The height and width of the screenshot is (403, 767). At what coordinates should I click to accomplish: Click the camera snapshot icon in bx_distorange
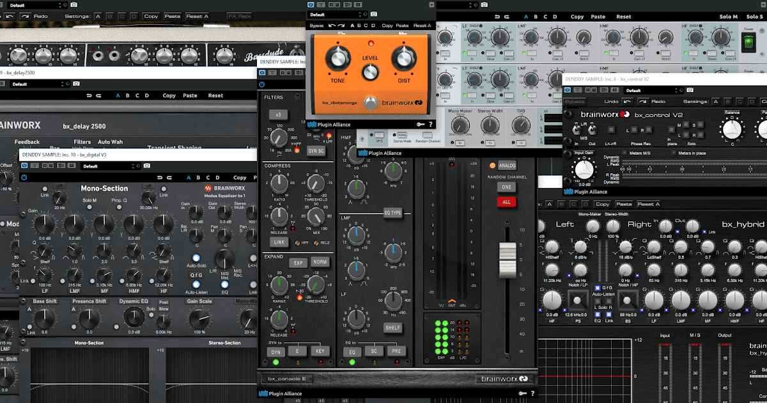[x=374, y=14]
